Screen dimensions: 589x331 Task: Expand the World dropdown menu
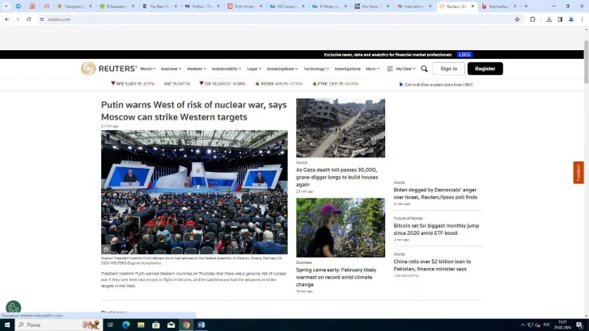[147, 69]
